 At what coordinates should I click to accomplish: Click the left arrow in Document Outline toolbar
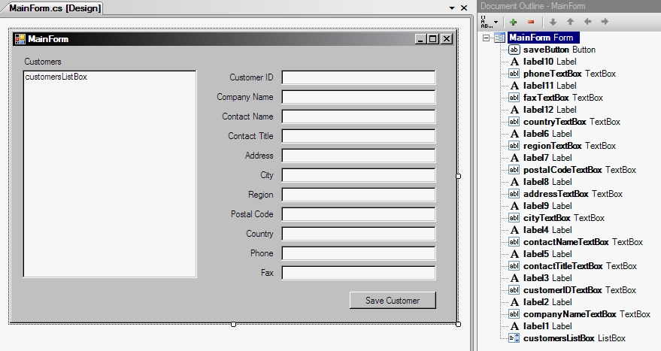[587, 22]
